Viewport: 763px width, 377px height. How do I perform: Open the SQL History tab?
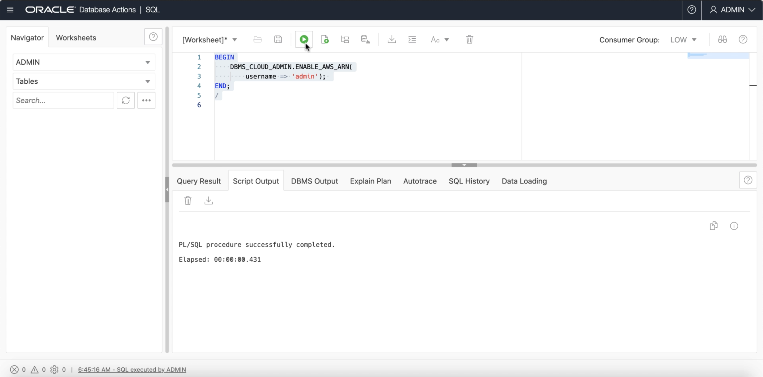tap(469, 181)
